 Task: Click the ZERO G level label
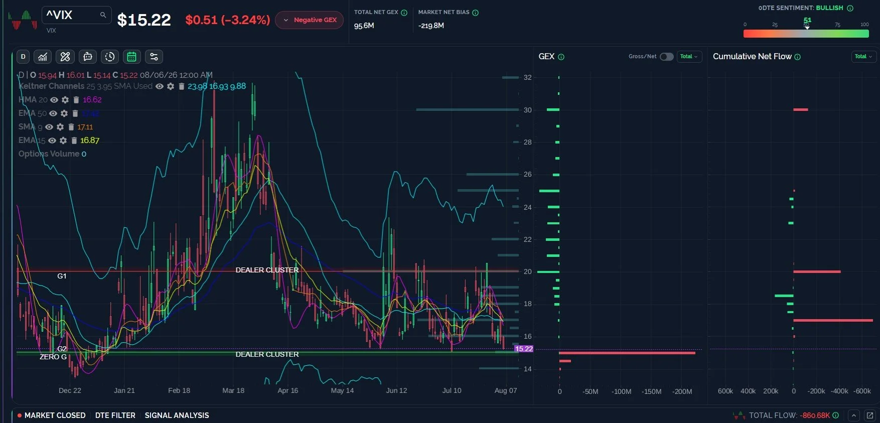tap(53, 357)
